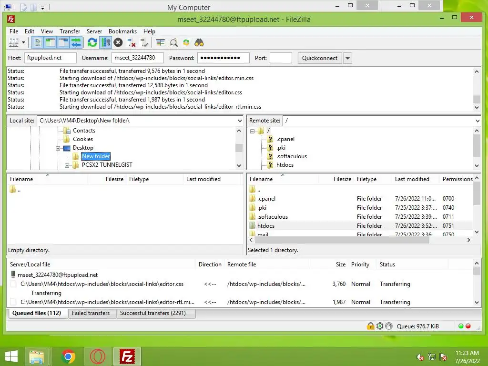Click the Username input field

coord(138,58)
